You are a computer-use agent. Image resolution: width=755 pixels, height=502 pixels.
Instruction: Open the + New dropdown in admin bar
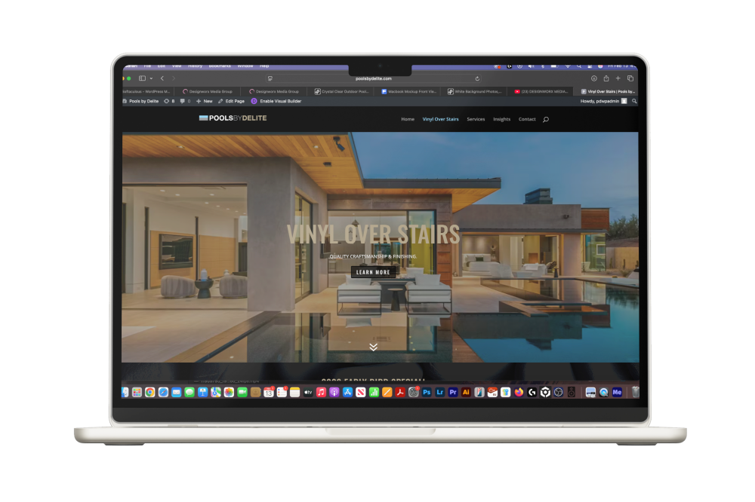(204, 101)
